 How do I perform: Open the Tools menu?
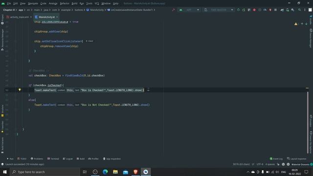click(89, 3)
